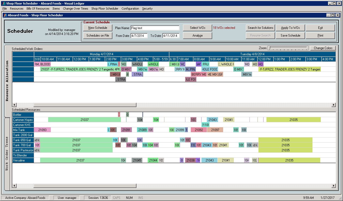Select work order 21035 on Versaline row
The image size is (343, 201).
289,160
